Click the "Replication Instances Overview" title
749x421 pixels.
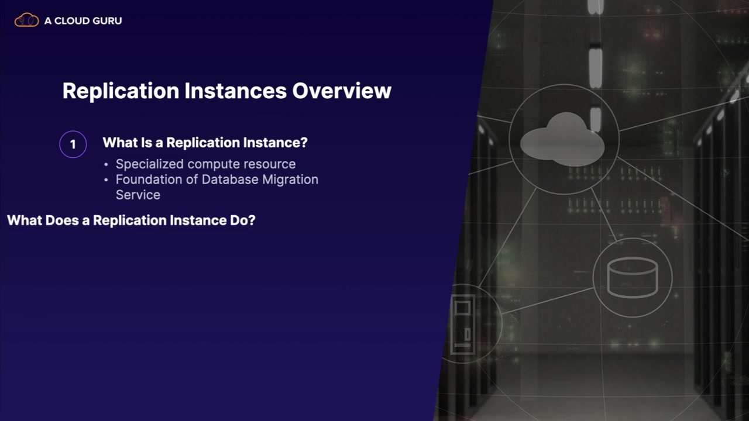(227, 91)
